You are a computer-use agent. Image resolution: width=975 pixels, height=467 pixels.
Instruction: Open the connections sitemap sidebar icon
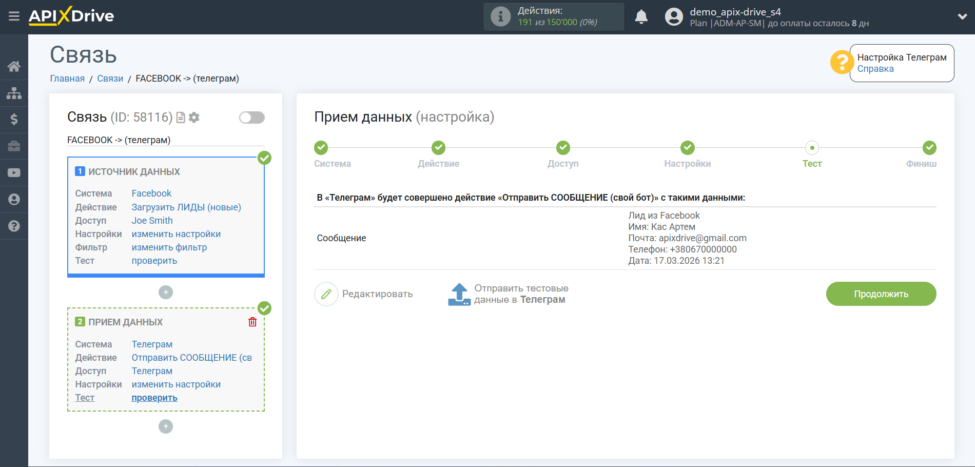[14, 93]
